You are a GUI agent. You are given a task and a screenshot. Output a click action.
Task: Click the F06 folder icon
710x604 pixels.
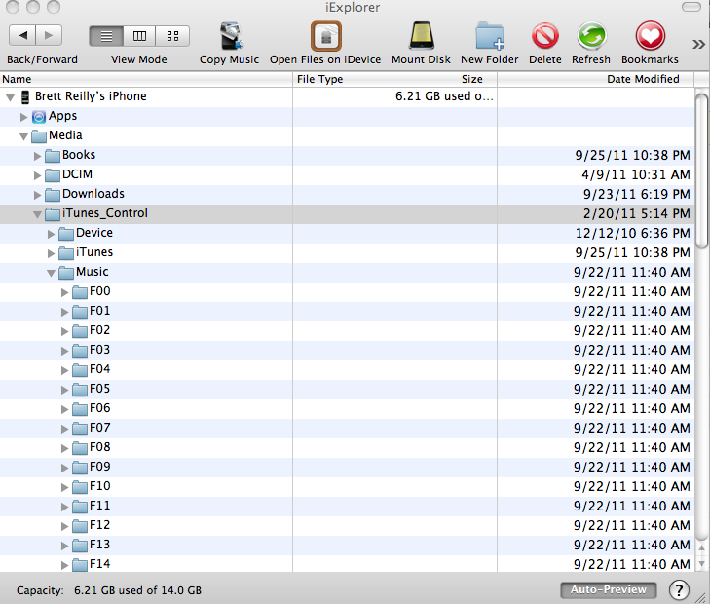pyautogui.click(x=80, y=409)
